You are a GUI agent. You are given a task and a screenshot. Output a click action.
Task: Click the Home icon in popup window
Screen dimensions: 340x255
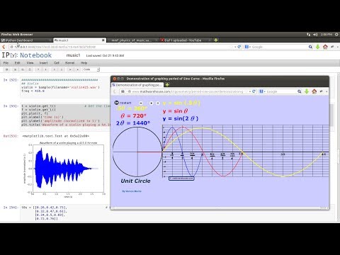click(x=314, y=91)
